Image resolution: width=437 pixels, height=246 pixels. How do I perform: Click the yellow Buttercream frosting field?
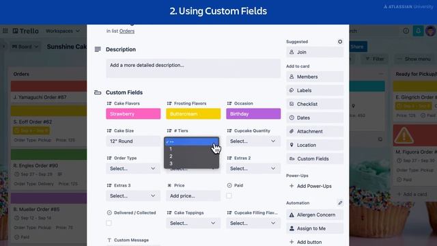click(193, 114)
